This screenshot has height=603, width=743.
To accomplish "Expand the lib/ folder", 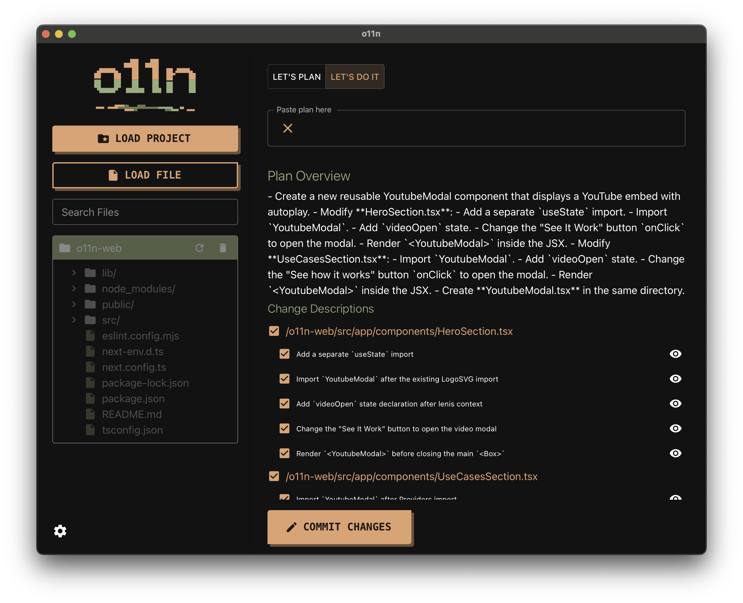I will 74,273.
